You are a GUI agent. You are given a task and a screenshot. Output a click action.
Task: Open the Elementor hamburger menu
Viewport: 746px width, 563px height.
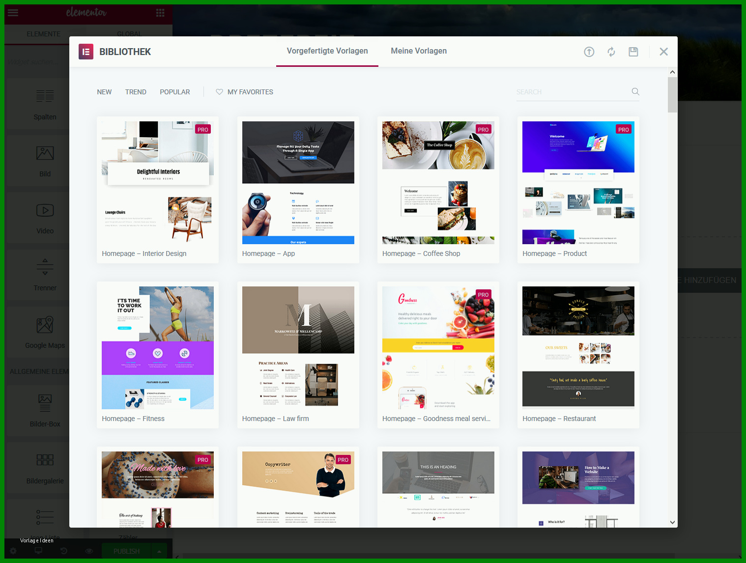(13, 13)
